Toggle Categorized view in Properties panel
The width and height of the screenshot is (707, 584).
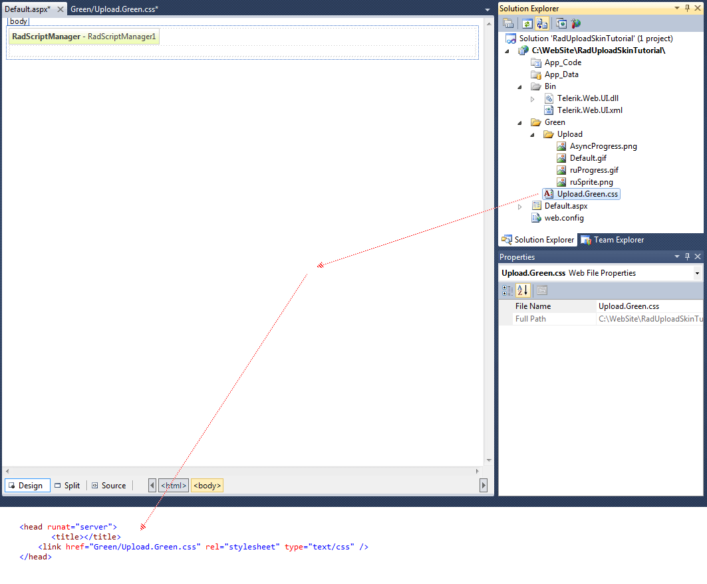pos(507,290)
